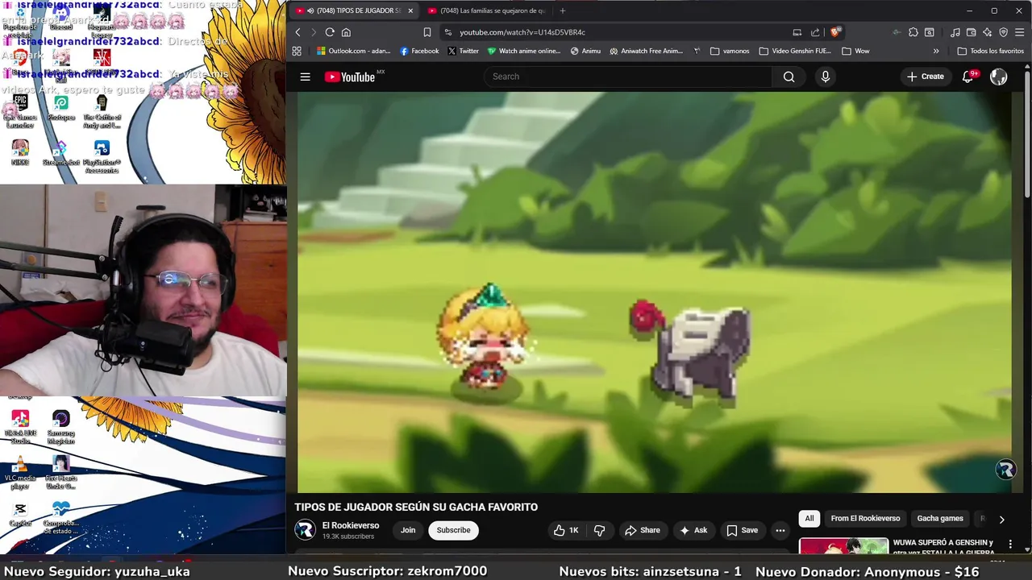Open the Video Genshin FUE bookmarks folder
The width and height of the screenshot is (1032, 580).
coord(794,51)
